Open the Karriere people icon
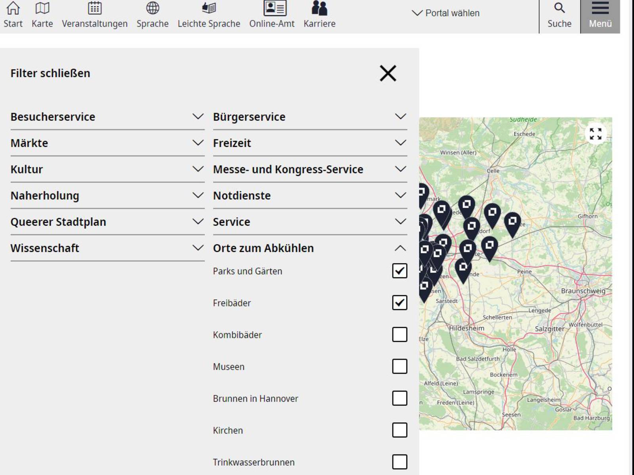The height and width of the screenshot is (475, 634). [x=319, y=8]
